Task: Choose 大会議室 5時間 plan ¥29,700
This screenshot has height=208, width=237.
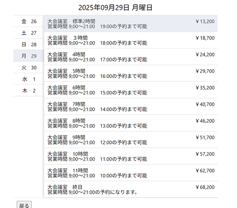Action: click(131, 73)
